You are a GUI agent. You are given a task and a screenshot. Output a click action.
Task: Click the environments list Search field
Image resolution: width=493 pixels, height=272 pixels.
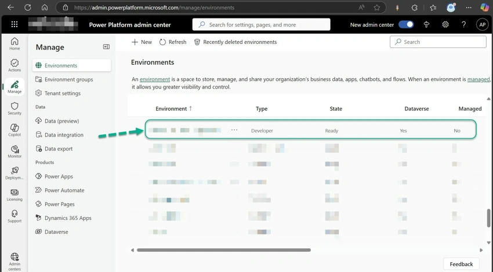[x=438, y=42]
